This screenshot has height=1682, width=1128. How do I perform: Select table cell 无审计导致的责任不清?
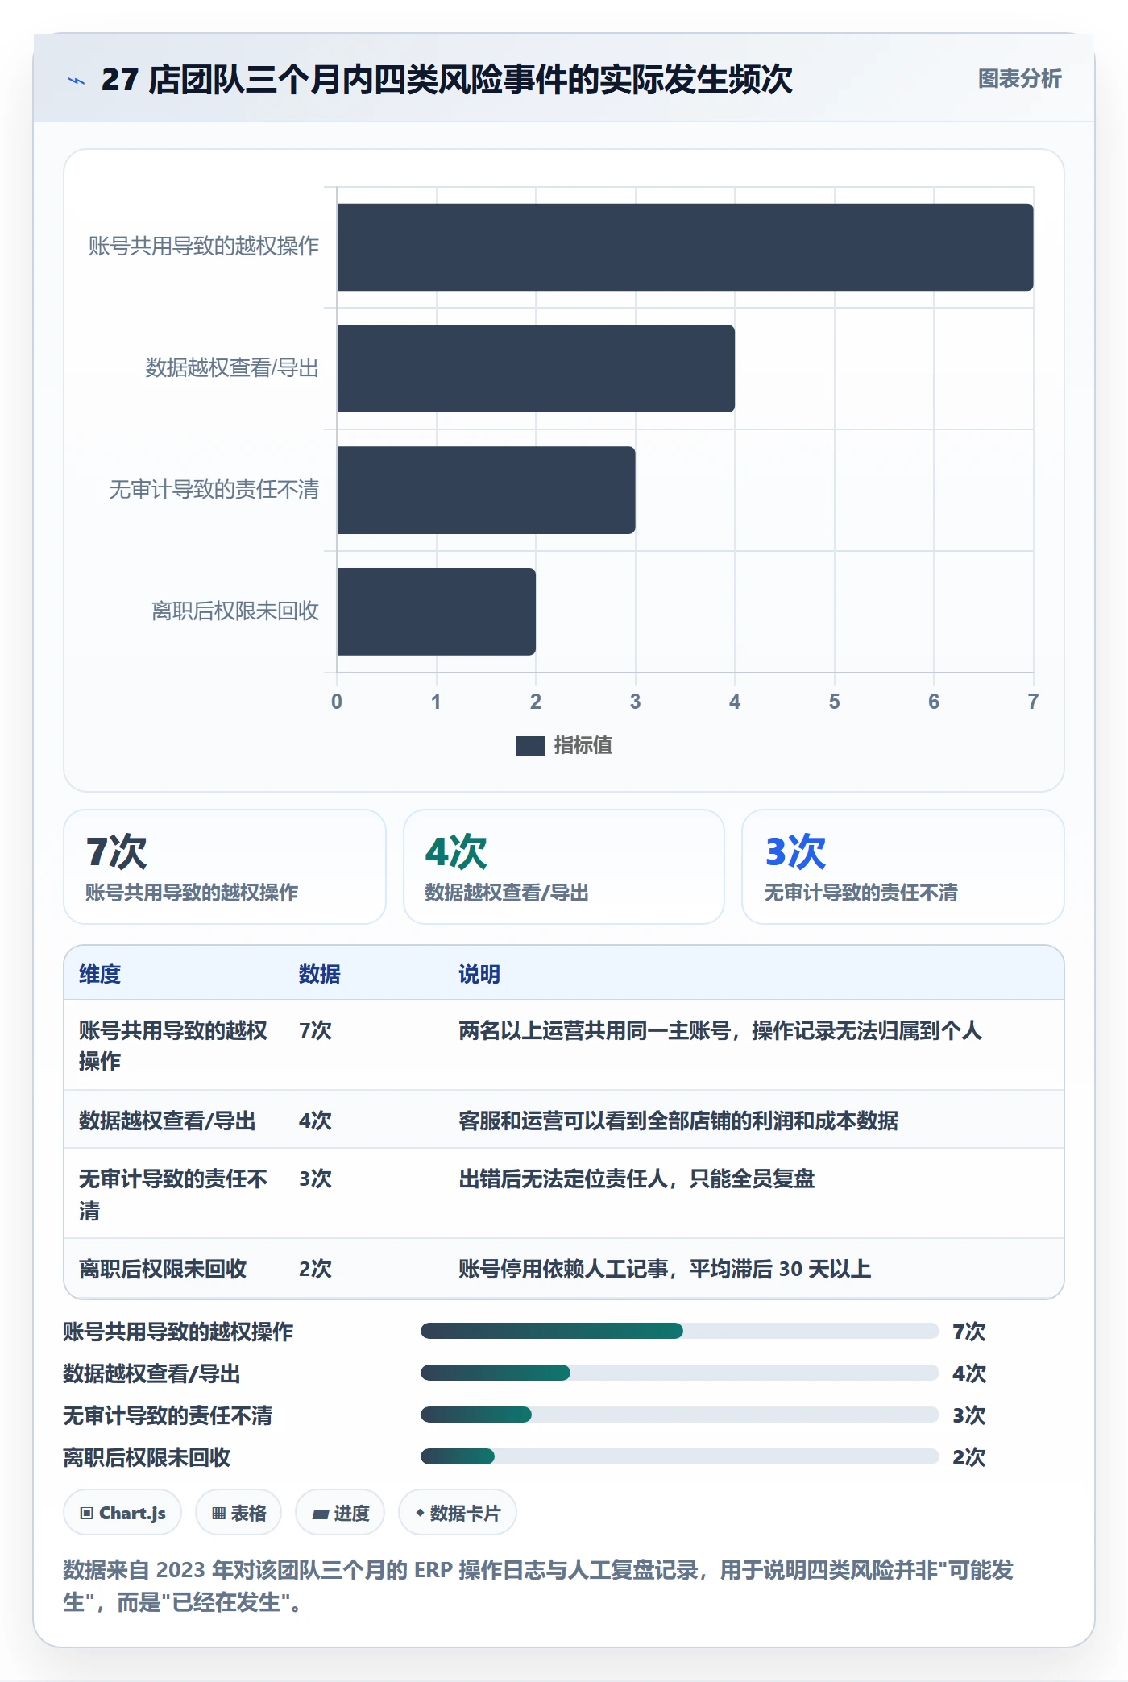[173, 1195]
